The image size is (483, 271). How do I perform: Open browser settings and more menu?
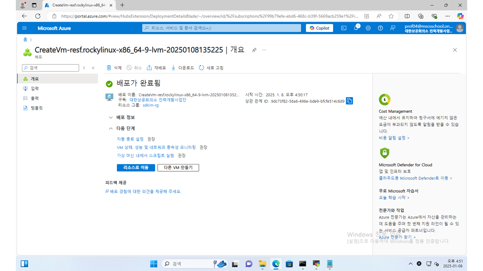tap(448, 16)
